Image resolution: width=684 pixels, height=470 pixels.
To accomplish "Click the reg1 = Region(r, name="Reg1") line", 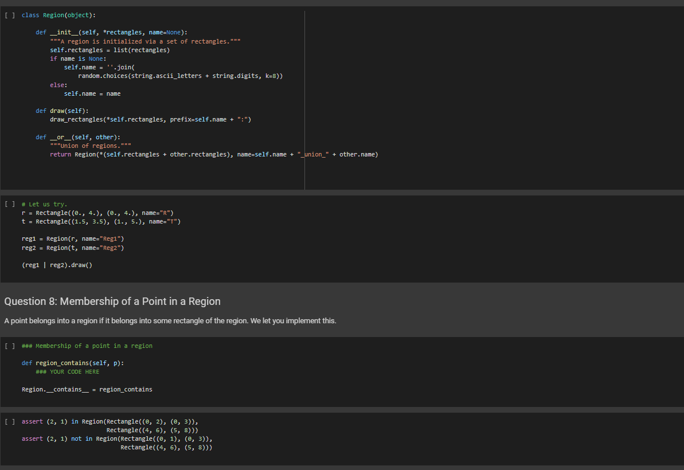I will click(x=73, y=238).
